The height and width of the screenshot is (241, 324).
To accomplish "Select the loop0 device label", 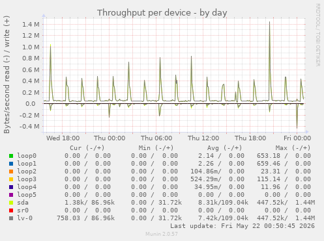I will (x=27, y=156).
